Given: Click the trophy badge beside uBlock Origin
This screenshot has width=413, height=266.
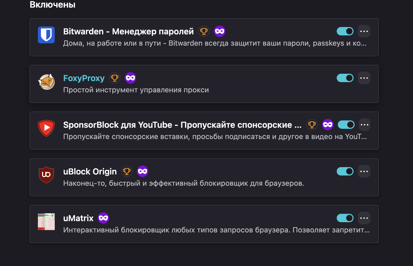Looking at the screenshot, I should coord(127,171).
